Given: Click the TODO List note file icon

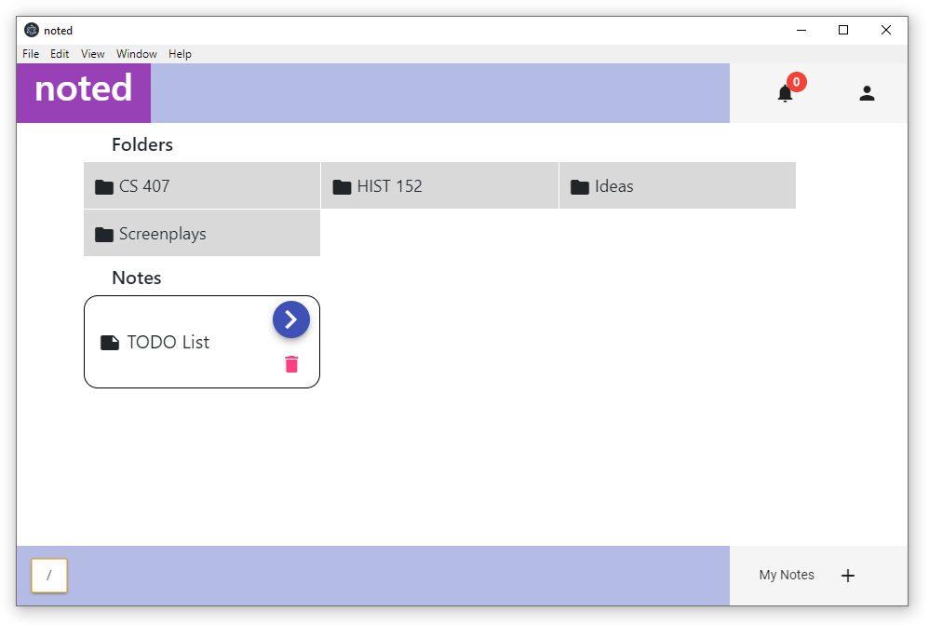Looking at the screenshot, I should point(110,343).
